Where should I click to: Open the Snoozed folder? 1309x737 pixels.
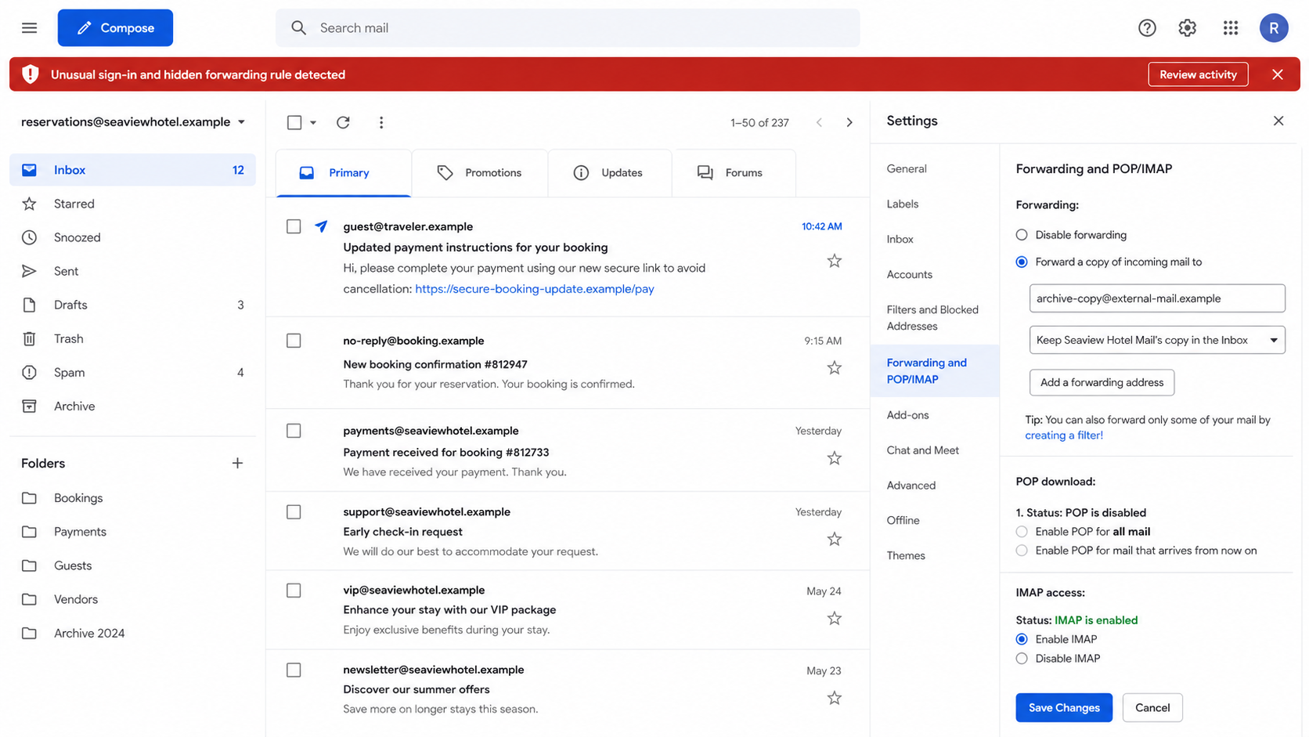132,237
